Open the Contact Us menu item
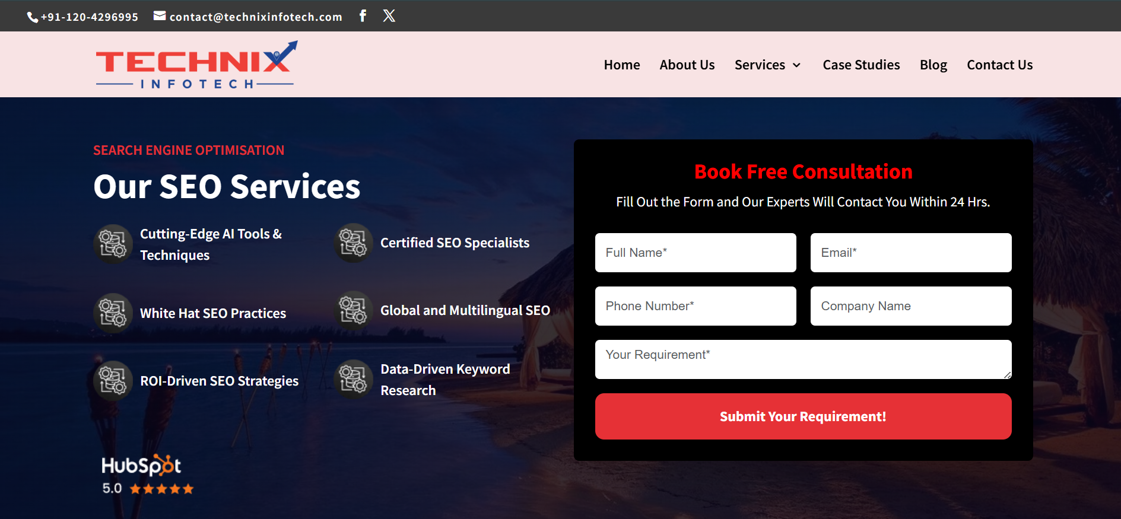The height and width of the screenshot is (519, 1121). (1000, 65)
